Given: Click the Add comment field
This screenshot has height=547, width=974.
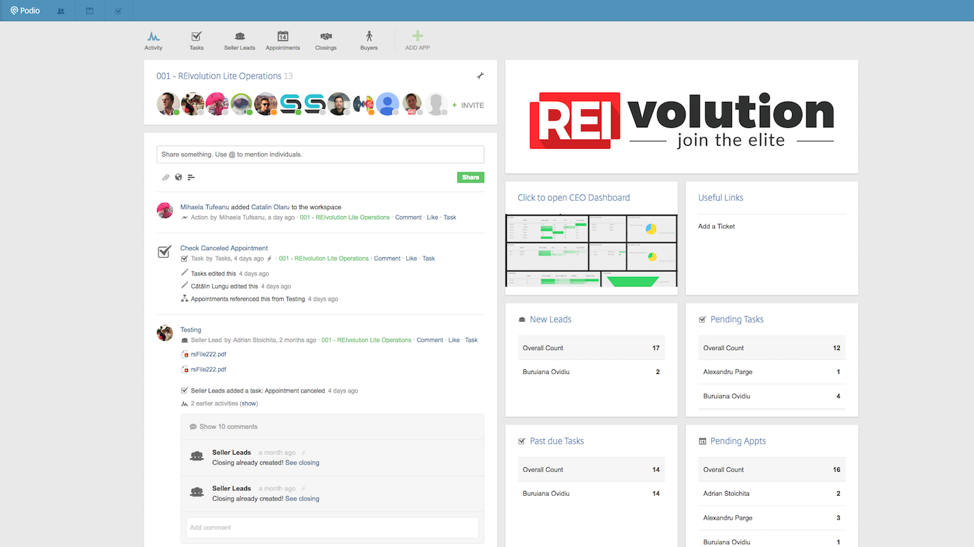Looking at the screenshot, I should [x=332, y=527].
